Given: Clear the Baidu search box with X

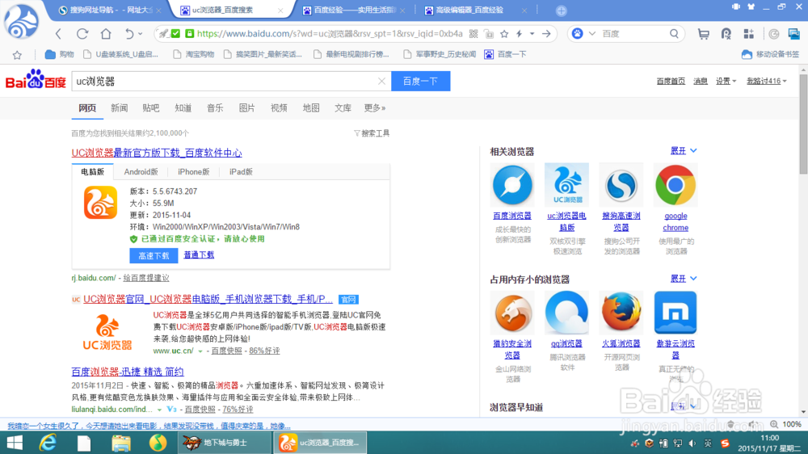Looking at the screenshot, I should (x=381, y=82).
